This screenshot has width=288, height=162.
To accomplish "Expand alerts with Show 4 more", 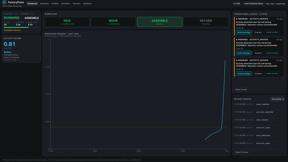I will pyautogui.click(x=241, y=89).
